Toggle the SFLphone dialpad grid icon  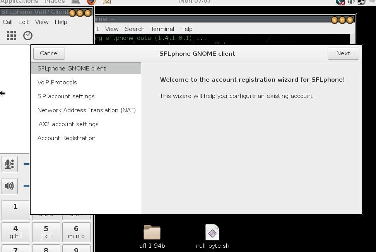click(x=12, y=36)
